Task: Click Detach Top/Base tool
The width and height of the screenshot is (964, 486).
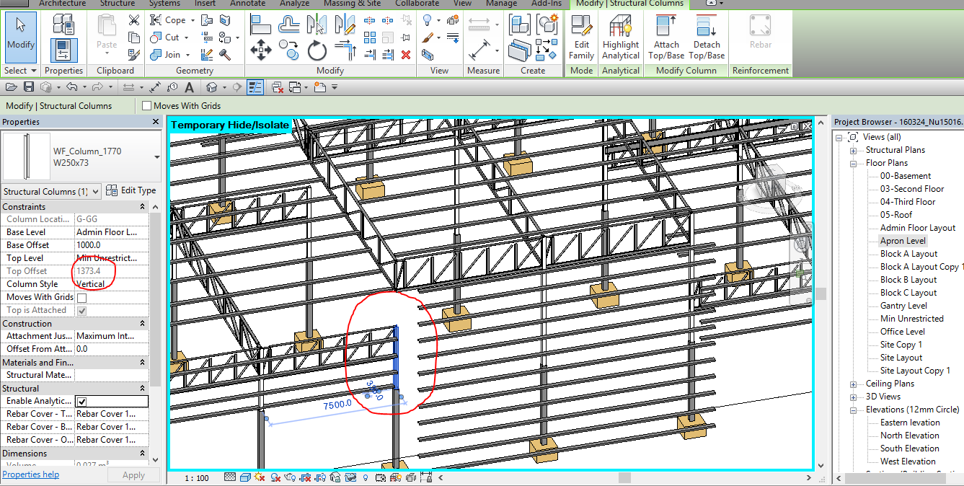Action: click(707, 37)
